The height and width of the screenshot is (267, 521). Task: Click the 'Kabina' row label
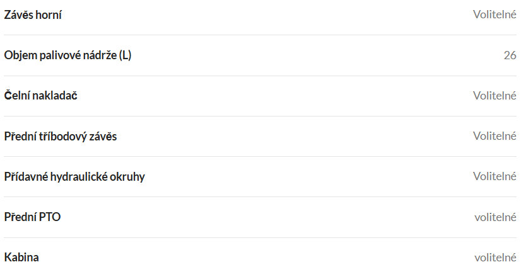(21, 258)
